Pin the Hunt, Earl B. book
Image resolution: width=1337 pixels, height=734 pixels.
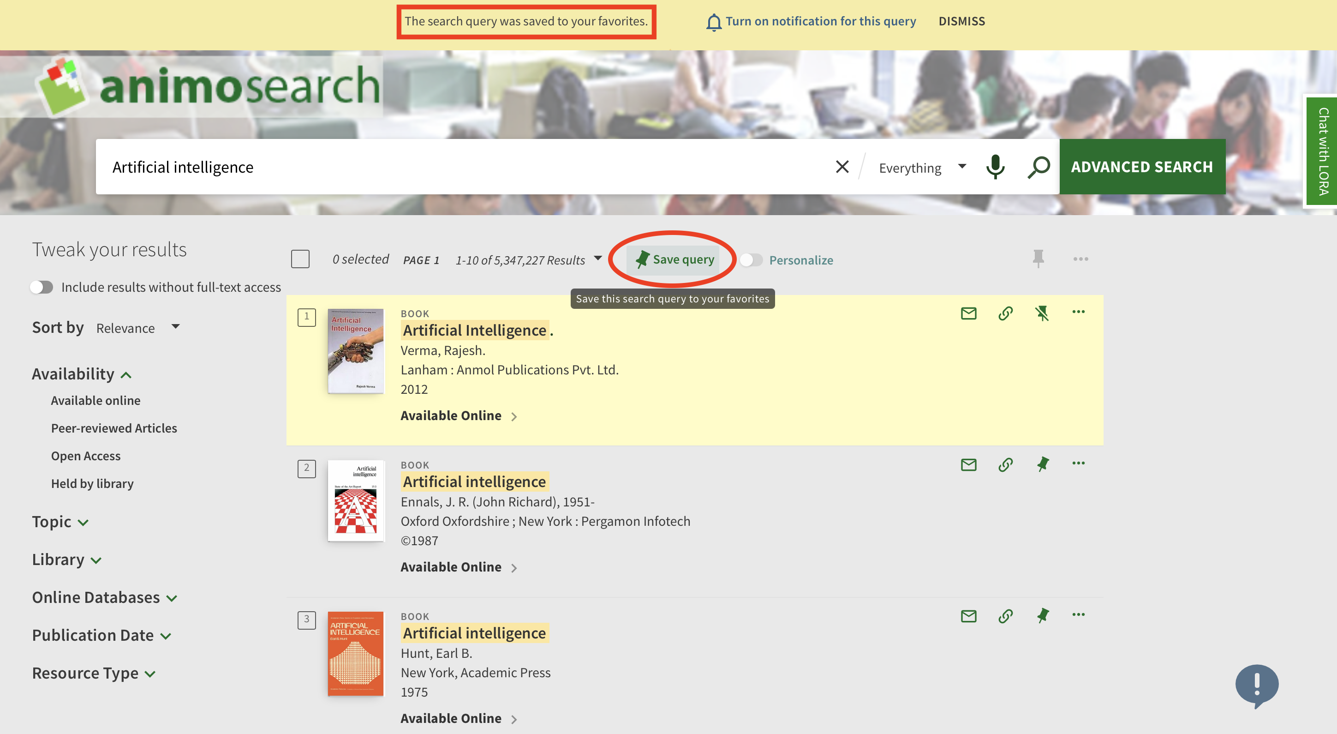pyautogui.click(x=1042, y=615)
